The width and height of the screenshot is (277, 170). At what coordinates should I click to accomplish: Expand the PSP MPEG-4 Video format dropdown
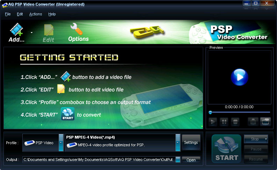(178, 143)
